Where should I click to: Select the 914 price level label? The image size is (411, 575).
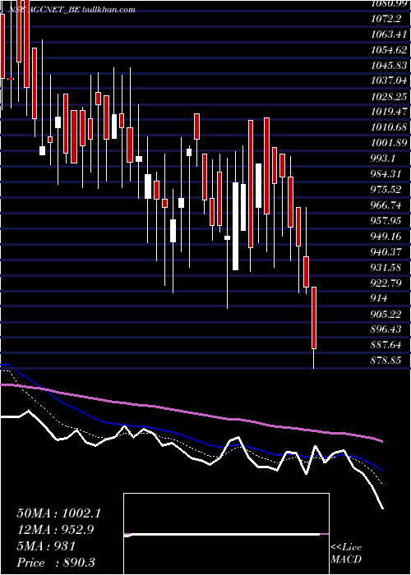tap(379, 298)
